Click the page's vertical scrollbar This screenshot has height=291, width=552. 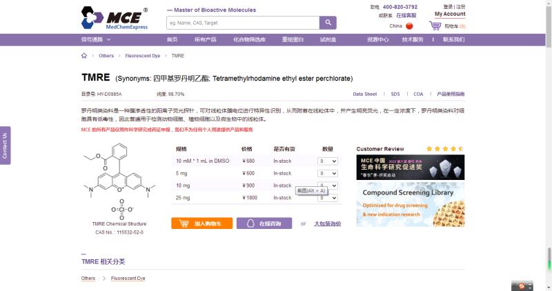pyautogui.click(x=548, y=138)
